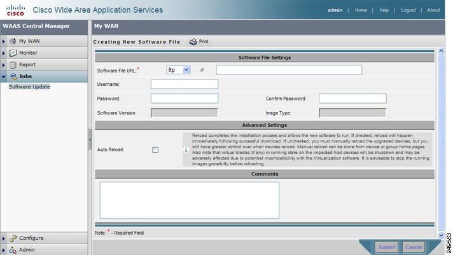
Task: Click the Auto Reload info icon
Action: [186, 149]
